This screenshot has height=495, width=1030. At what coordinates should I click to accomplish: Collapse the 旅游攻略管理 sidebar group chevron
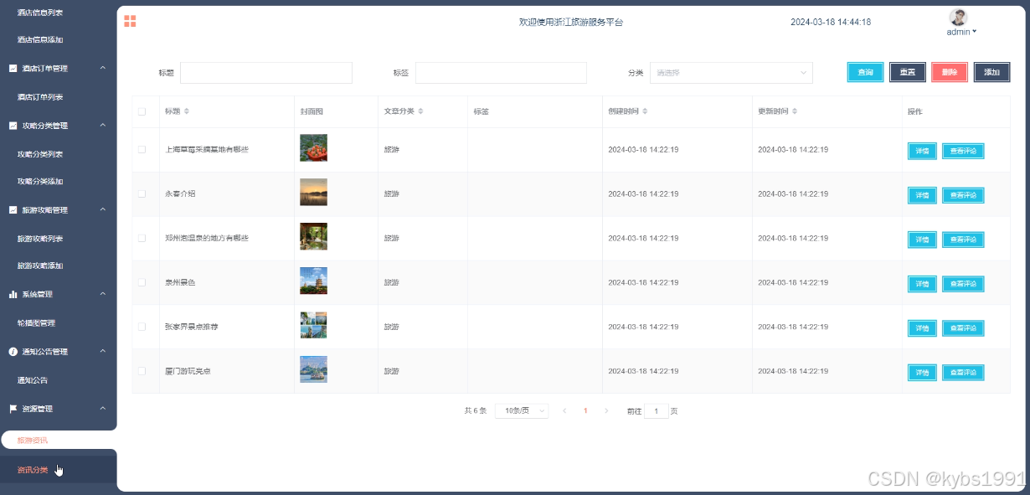[x=103, y=210]
